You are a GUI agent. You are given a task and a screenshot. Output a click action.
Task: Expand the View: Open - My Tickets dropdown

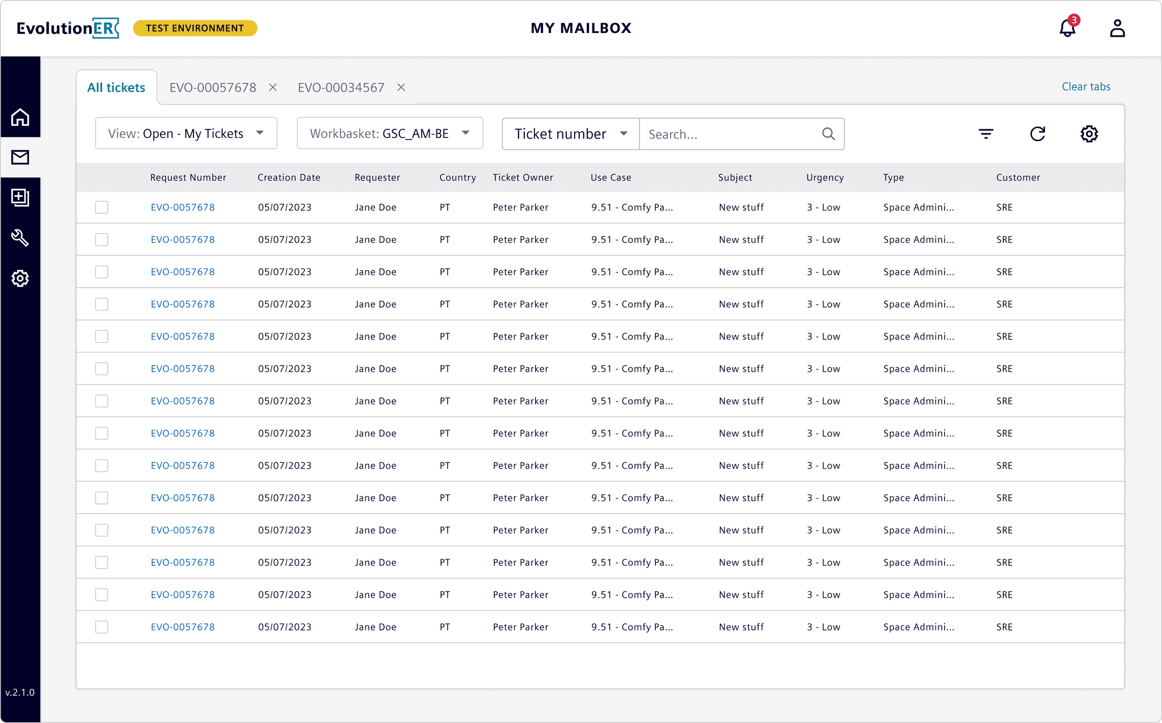[x=186, y=134]
